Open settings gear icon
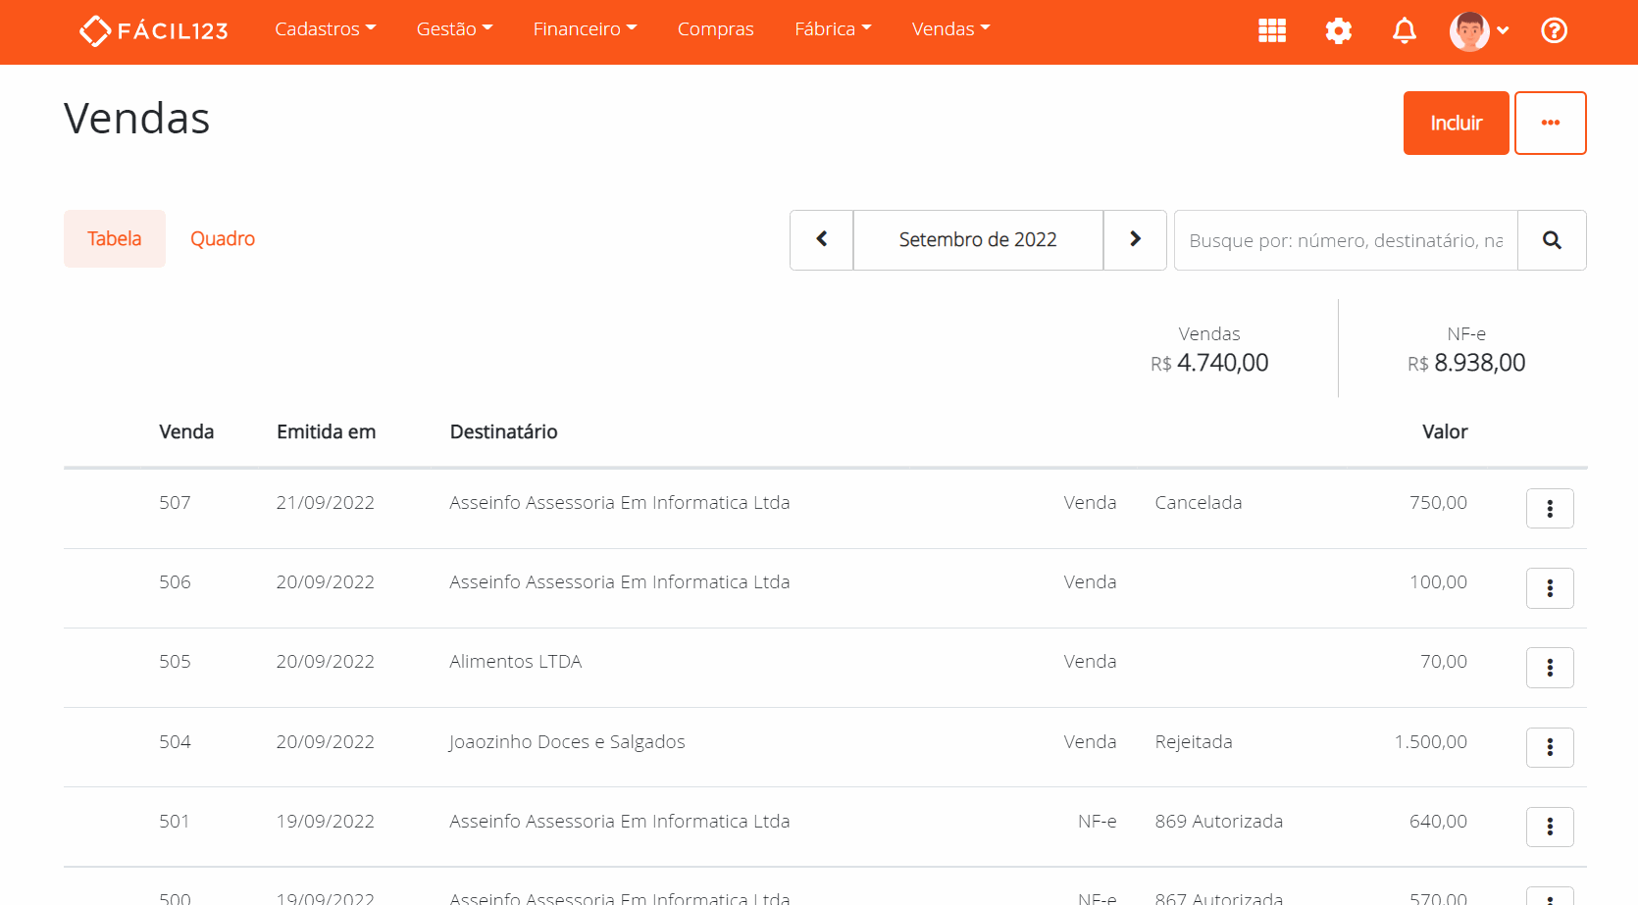The image size is (1638, 905). (1338, 31)
